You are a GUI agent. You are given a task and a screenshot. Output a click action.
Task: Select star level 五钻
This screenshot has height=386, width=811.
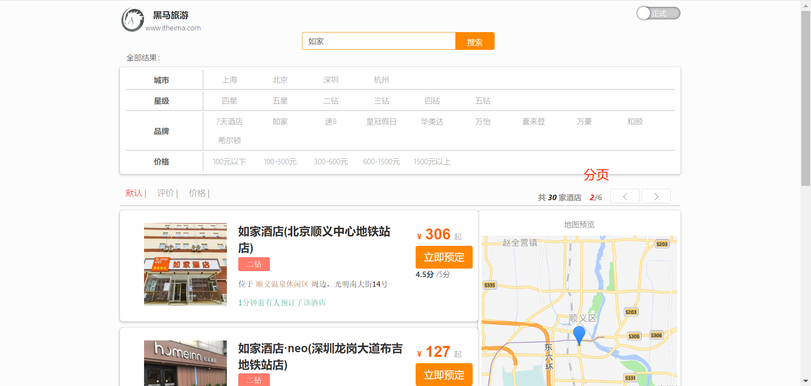483,101
